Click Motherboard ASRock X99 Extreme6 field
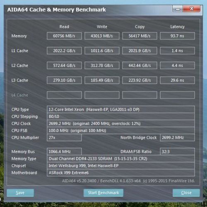The height and width of the screenshot is (207, 207). (121, 173)
